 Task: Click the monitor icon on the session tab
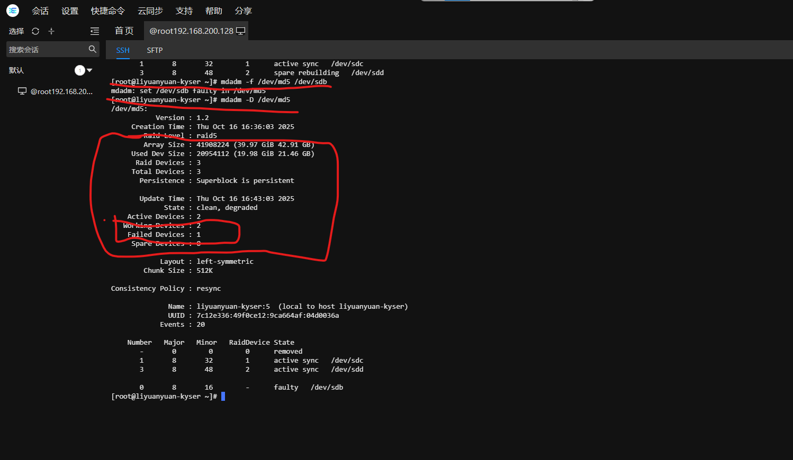coord(240,31)
